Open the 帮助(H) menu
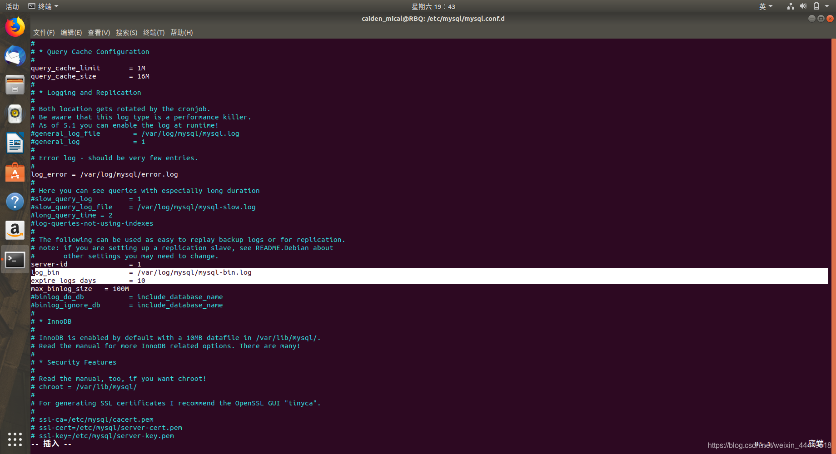Image resolution: width=836 pixels, height=454 pixels. pyautogui.click(x=181, y=33)
